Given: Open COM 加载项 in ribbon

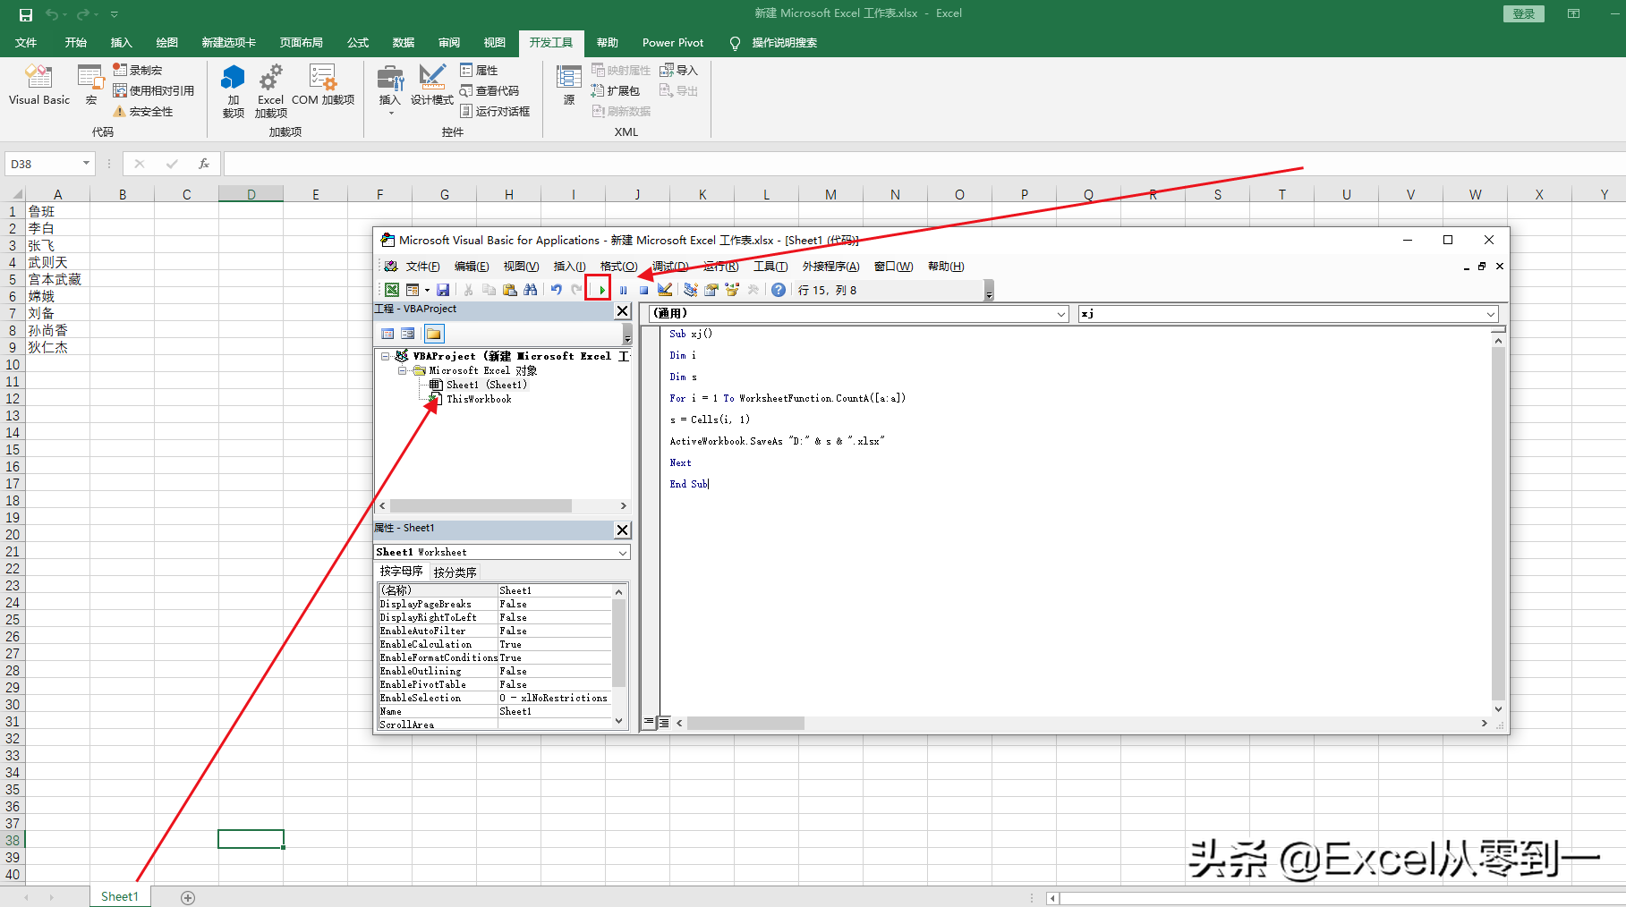Looking at the screenshot, I should pos(323,86).
